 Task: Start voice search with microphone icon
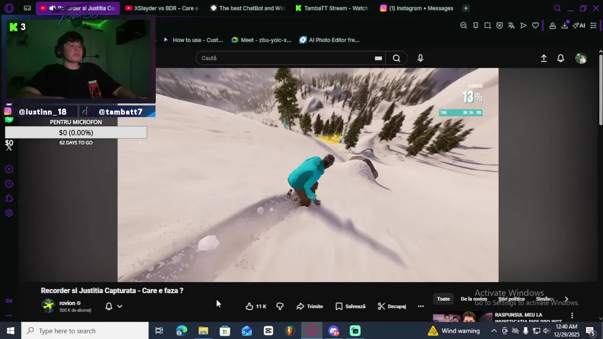(x=420, y=58)
